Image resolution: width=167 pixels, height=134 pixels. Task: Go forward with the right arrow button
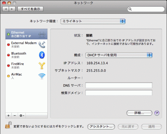coord(12,9)
